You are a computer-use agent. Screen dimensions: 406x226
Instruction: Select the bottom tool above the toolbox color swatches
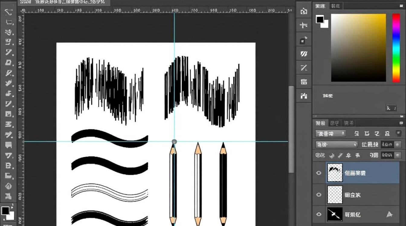[8, 196]
